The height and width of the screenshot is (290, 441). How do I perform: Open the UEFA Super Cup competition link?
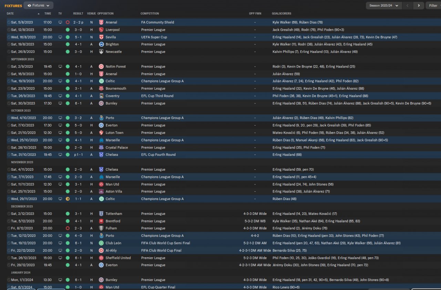click(x=154, y=37)
